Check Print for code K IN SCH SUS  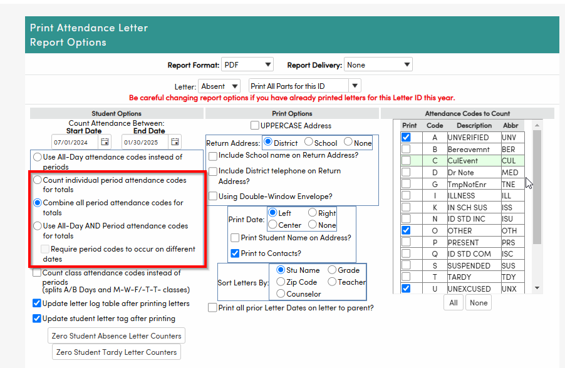click(x=406, y=207)
